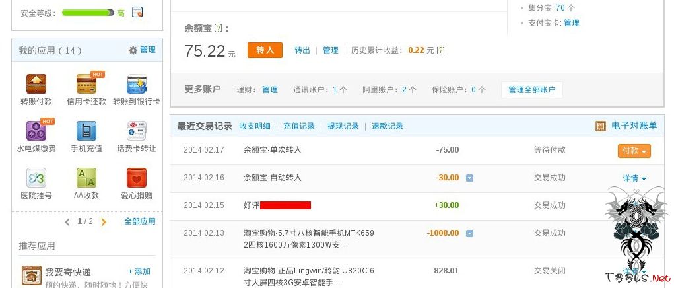Viewport: 674px width, 288px height.
Task: Open the 医院挂号 hospital registration icon
Action: [x=36, y=178]
